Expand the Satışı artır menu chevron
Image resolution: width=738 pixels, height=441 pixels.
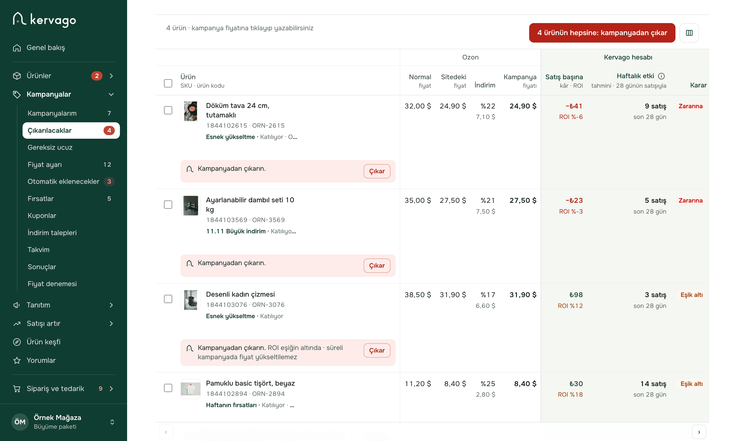pyautogui.click(x=111, y=324)
